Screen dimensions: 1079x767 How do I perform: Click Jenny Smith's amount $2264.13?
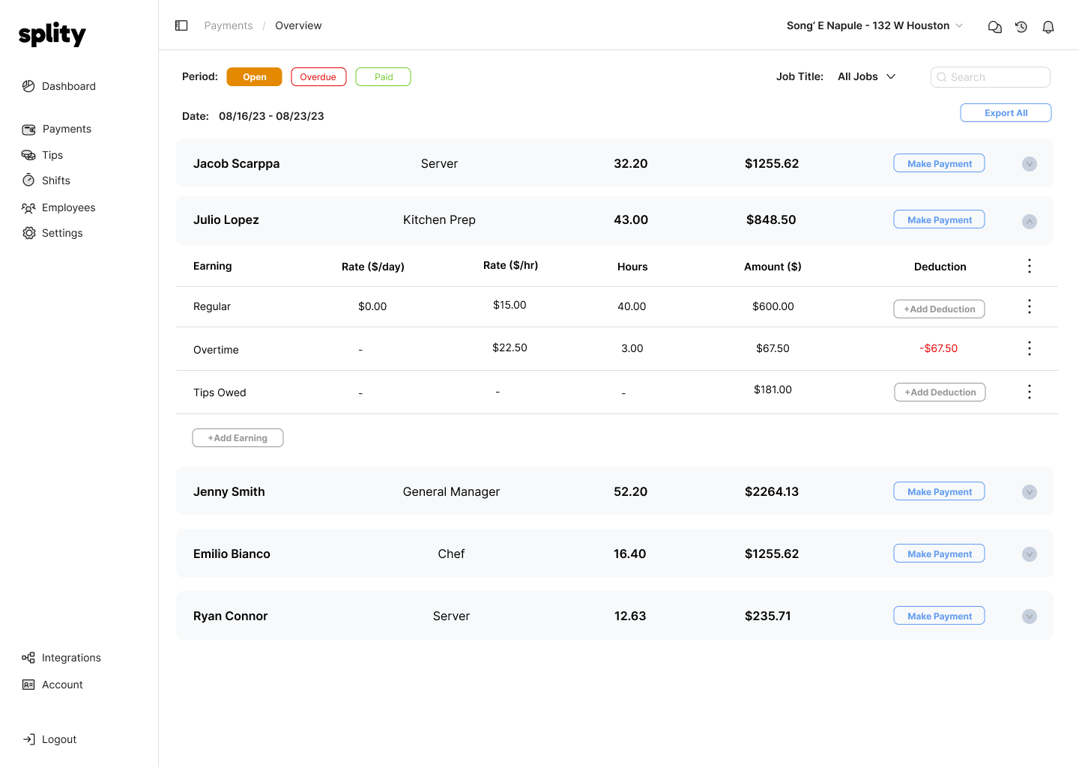click(772, 491)
